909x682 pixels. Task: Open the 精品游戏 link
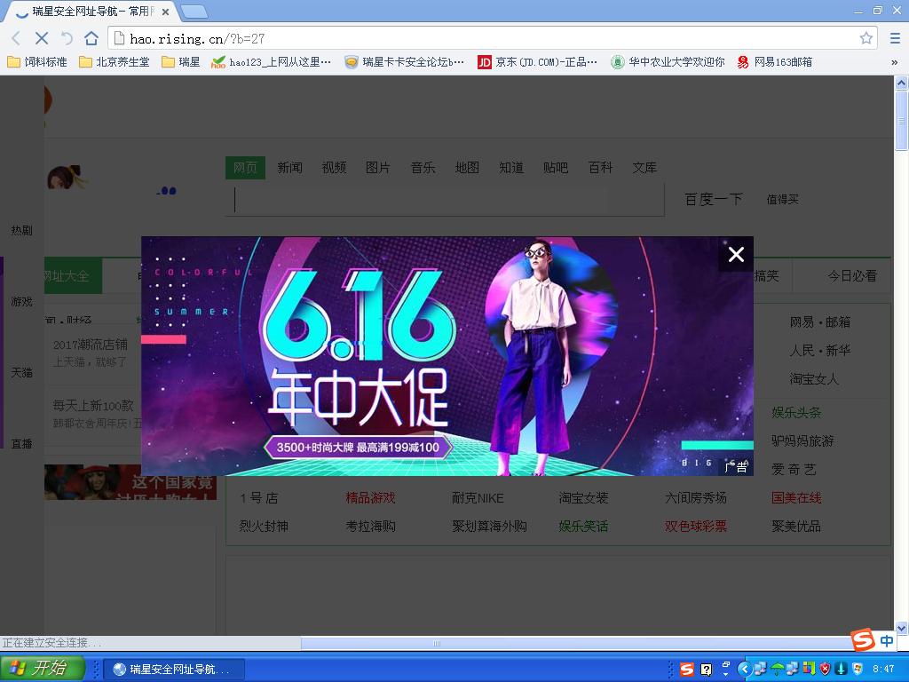point(370,497)
